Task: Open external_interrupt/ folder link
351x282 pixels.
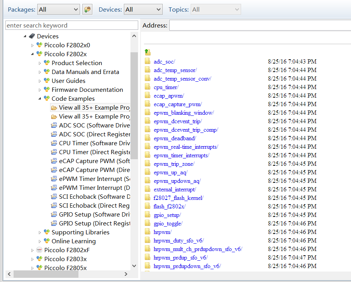Action: (175, 189)
